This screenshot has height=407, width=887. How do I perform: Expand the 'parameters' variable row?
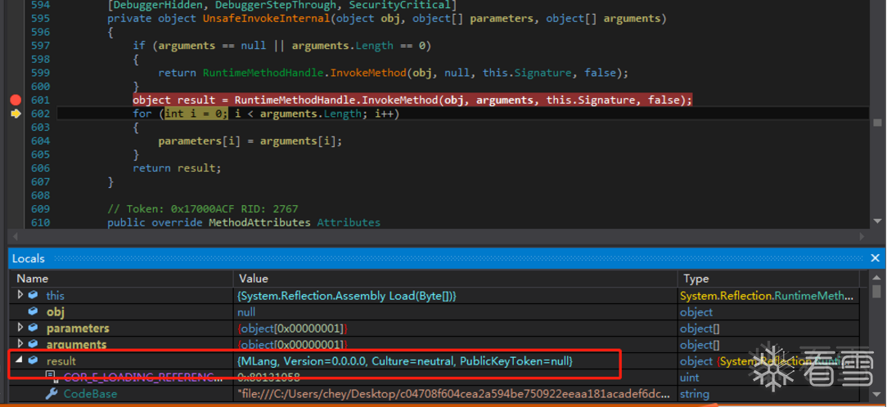click(x=21, y=328)
